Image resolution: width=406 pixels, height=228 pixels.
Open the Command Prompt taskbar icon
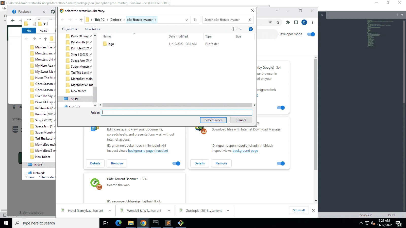click(156, 223)
